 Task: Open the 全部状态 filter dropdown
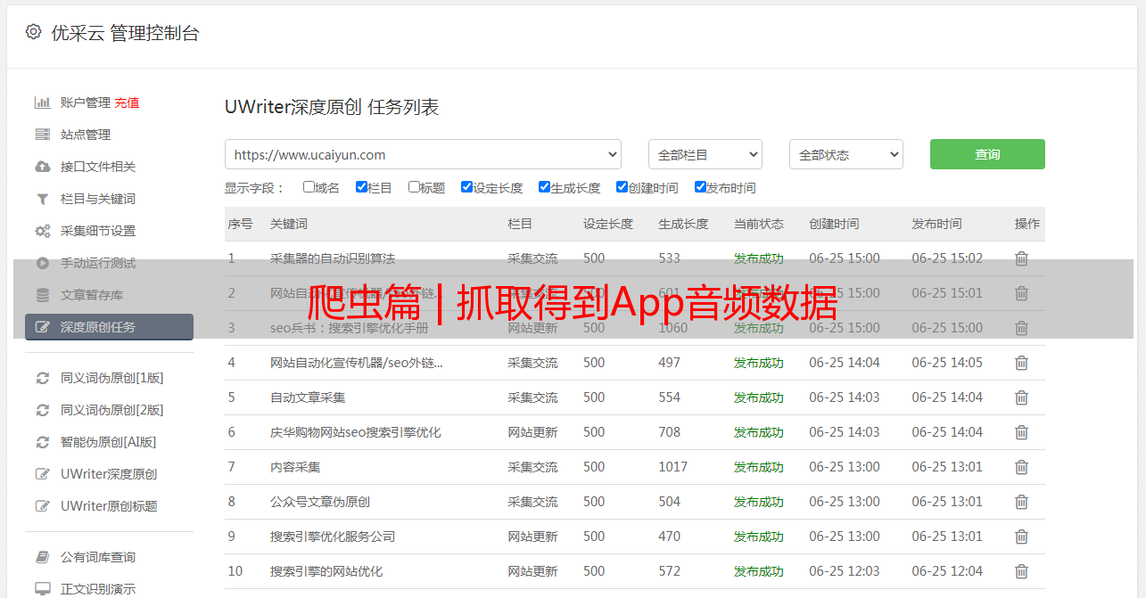[x=845, y=154]
